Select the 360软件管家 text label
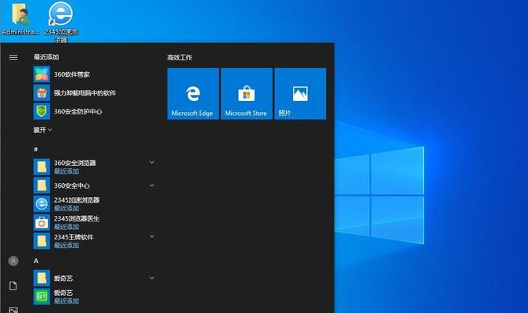Screen dimensions: 528x313 click(x=72, y=74)
